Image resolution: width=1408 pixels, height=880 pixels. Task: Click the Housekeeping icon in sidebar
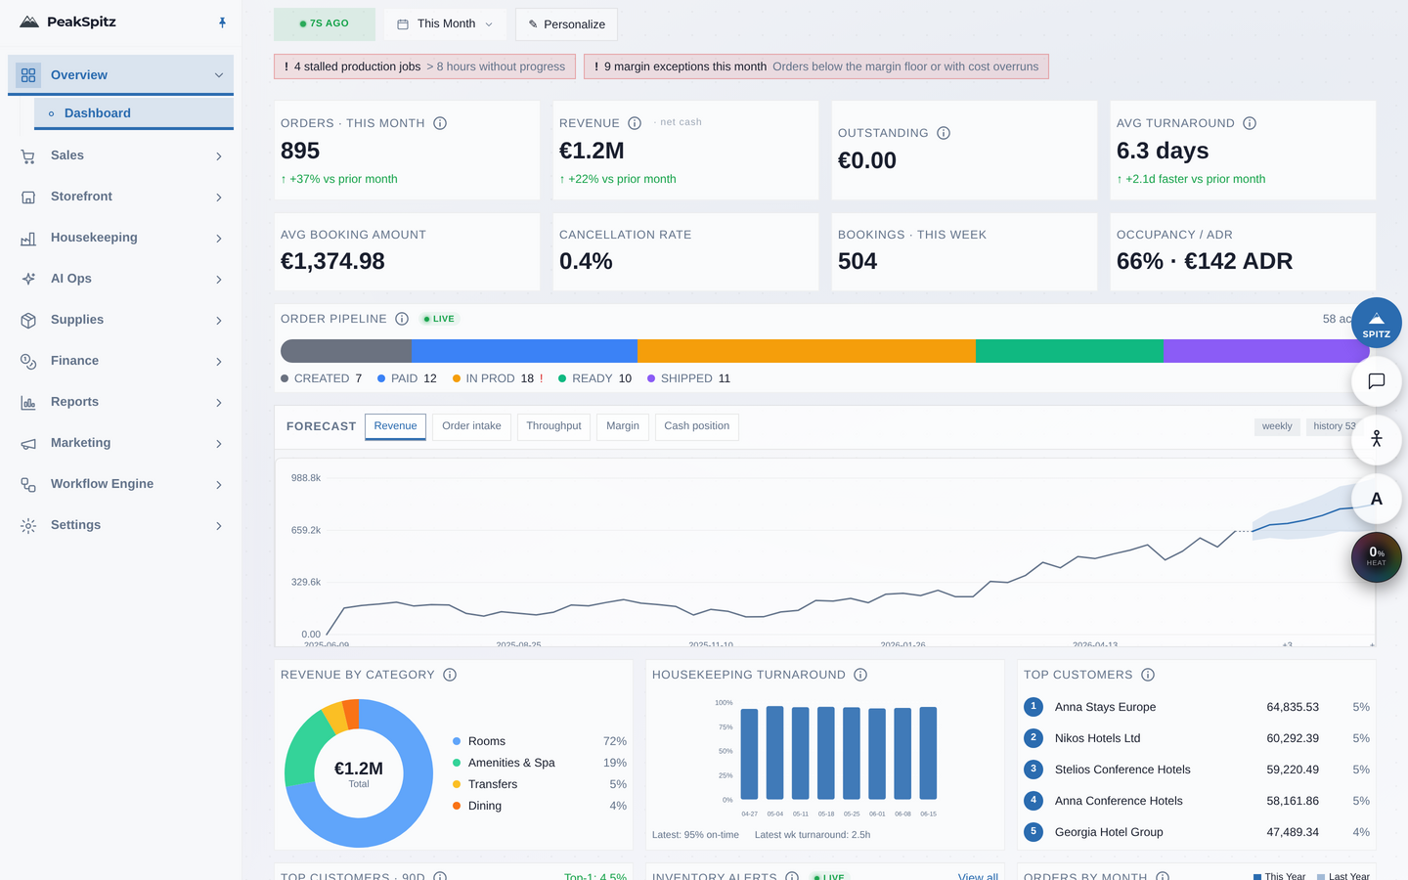(28, 239)
